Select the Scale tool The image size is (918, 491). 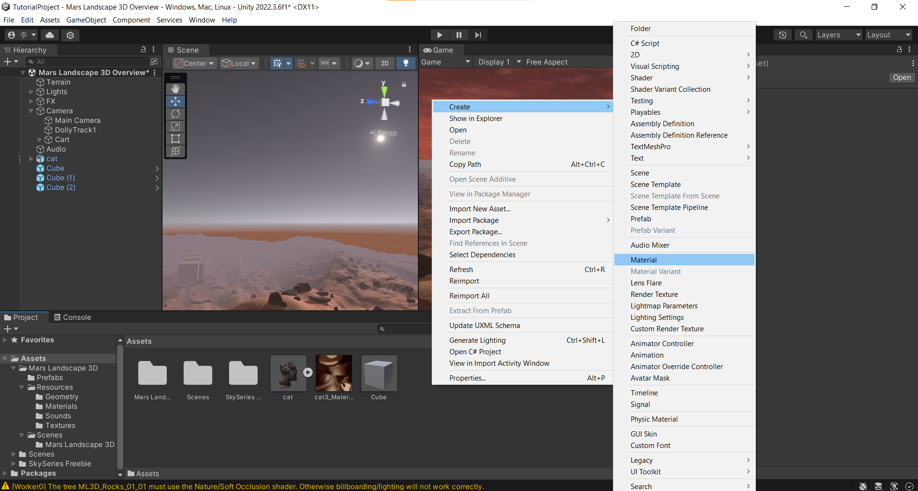coord(175,126)
